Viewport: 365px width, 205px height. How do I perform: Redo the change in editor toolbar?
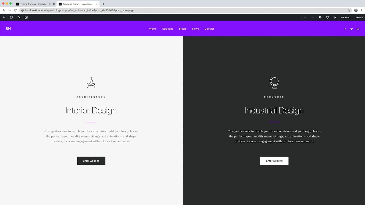tap(313, 17)
